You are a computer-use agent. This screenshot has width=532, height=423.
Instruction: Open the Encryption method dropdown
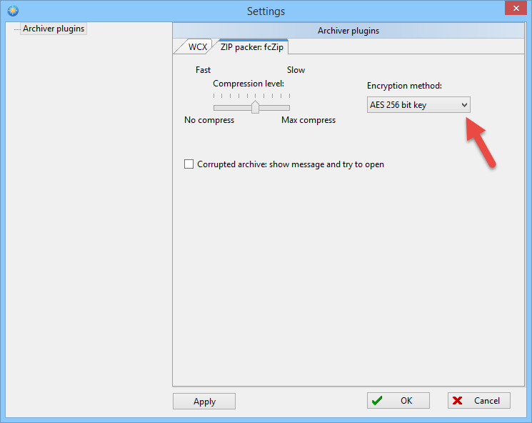coord(418,105)
